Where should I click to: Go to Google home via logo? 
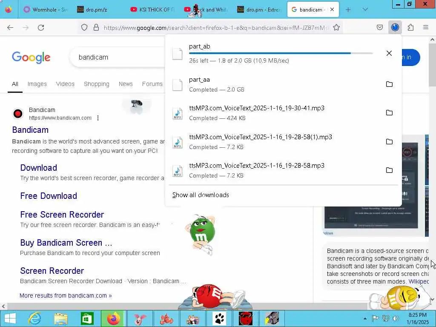31,57
